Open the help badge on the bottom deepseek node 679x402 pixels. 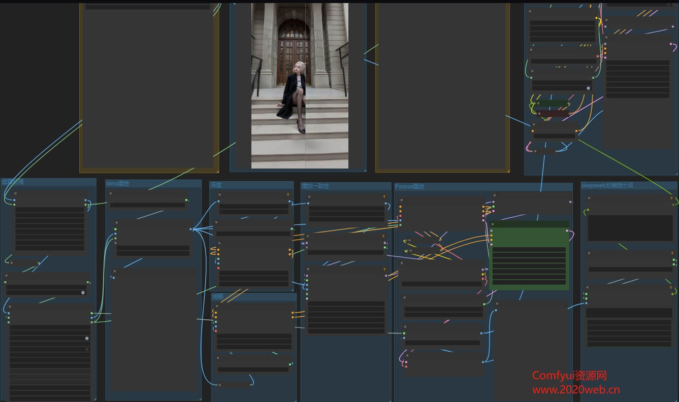click(671, 287)
